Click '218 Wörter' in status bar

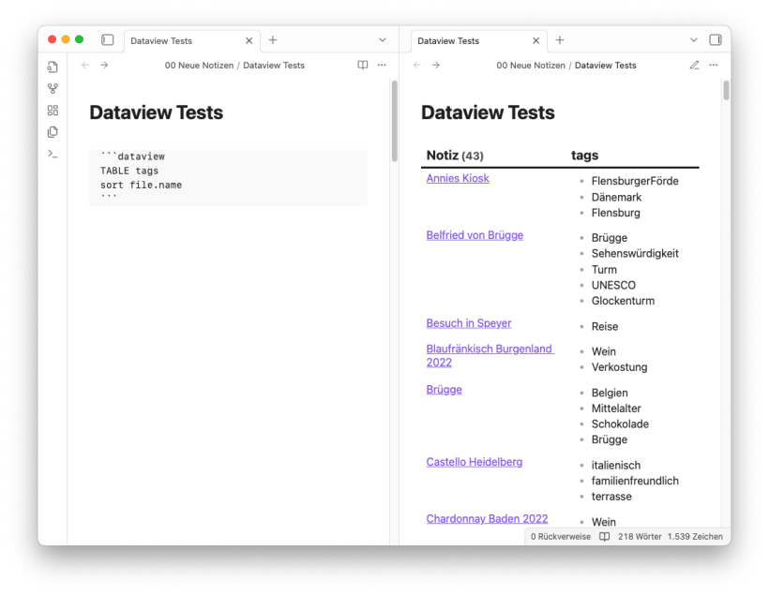tap(640, 537)
